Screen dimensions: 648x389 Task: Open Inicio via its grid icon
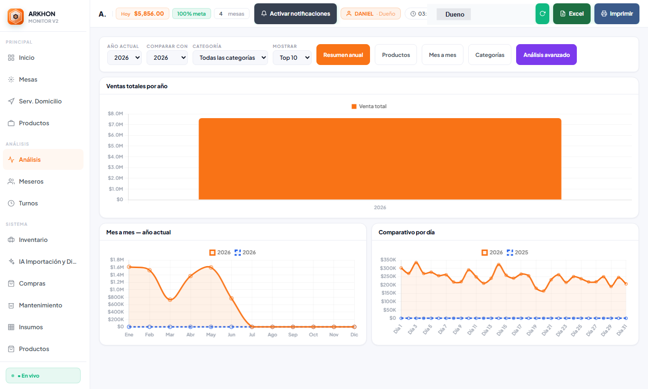point(11,57)
